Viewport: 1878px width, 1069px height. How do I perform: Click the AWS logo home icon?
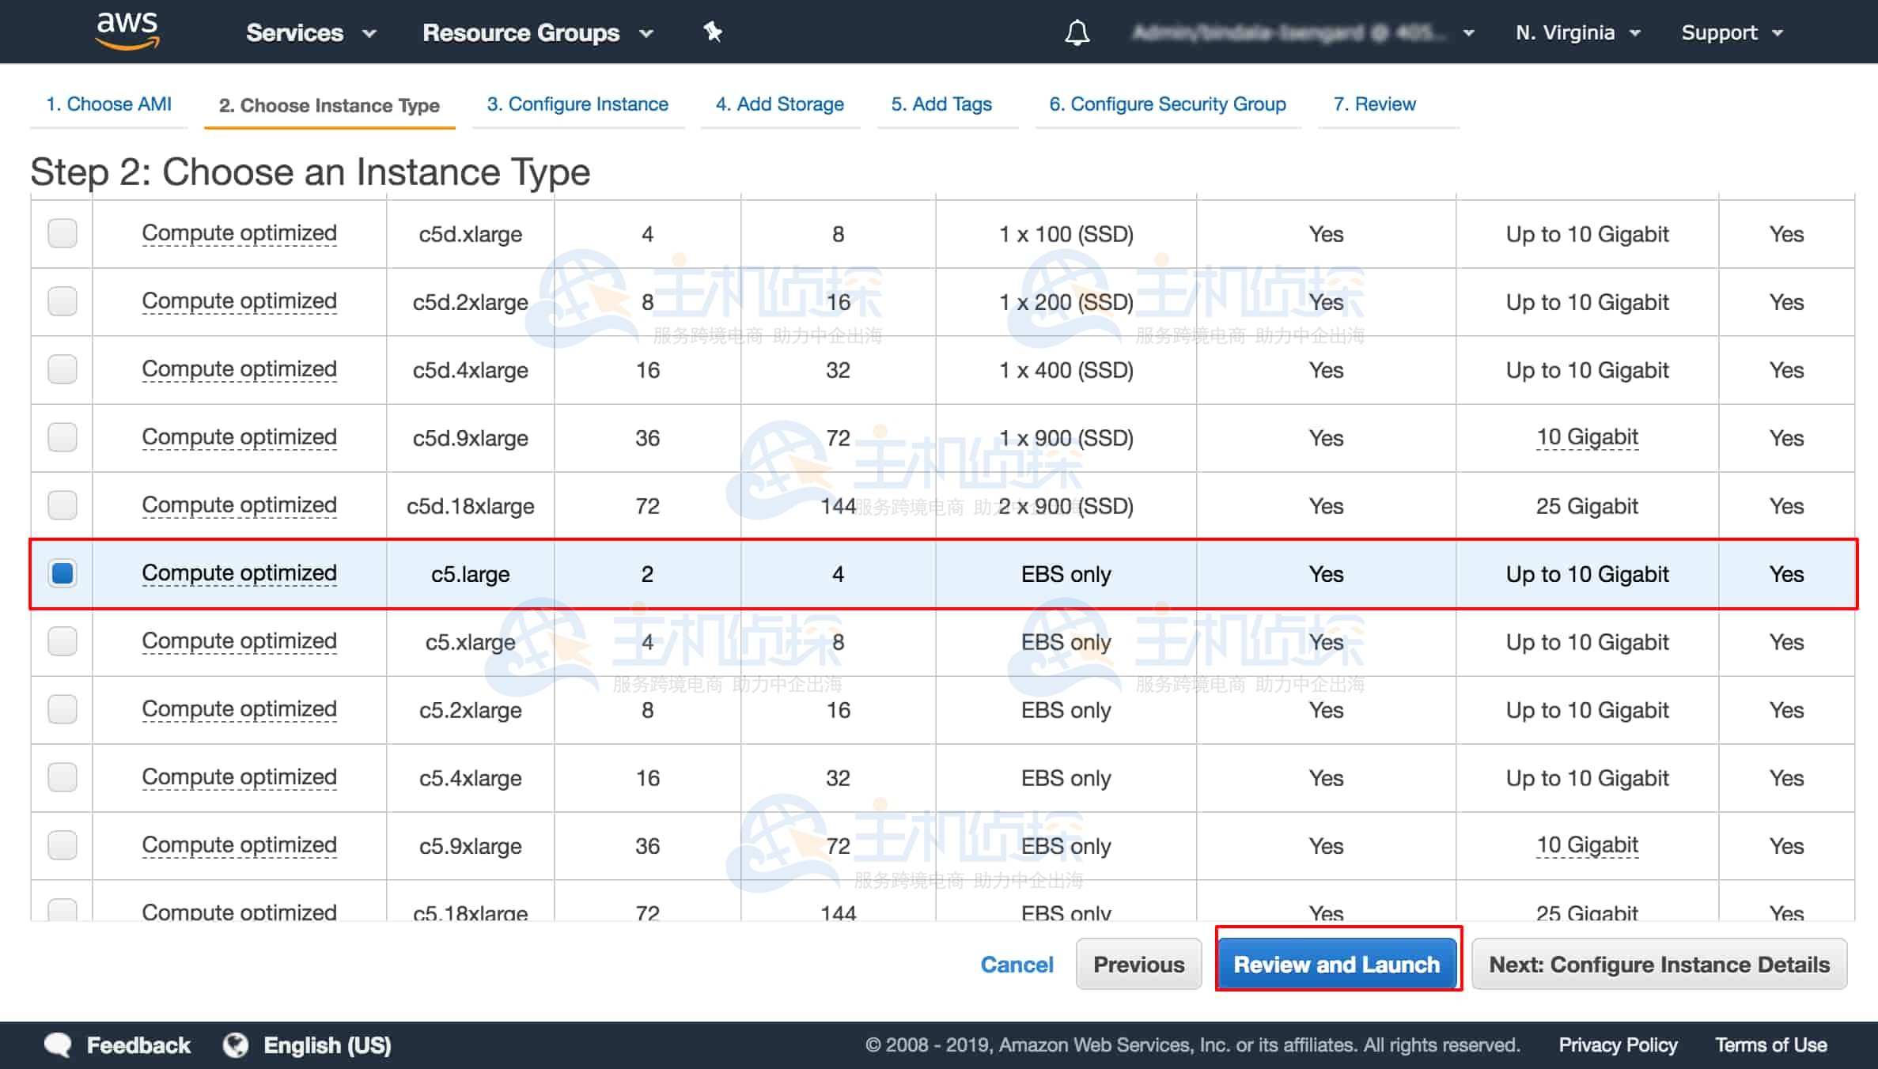127,30
